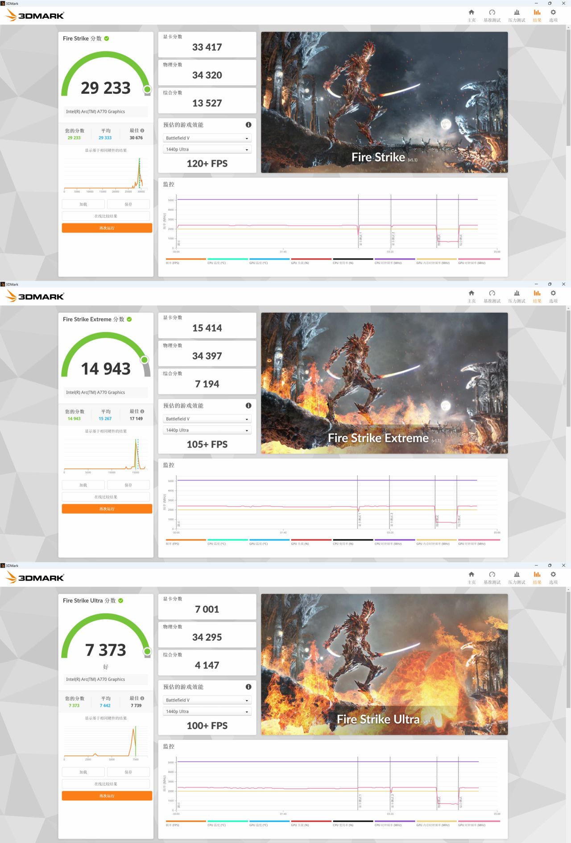Viewport: 571px width, 843px height.
Task: Expand 1440p Ultra dropdown above 105+ FPS
Action: click(x=207, y=430)
